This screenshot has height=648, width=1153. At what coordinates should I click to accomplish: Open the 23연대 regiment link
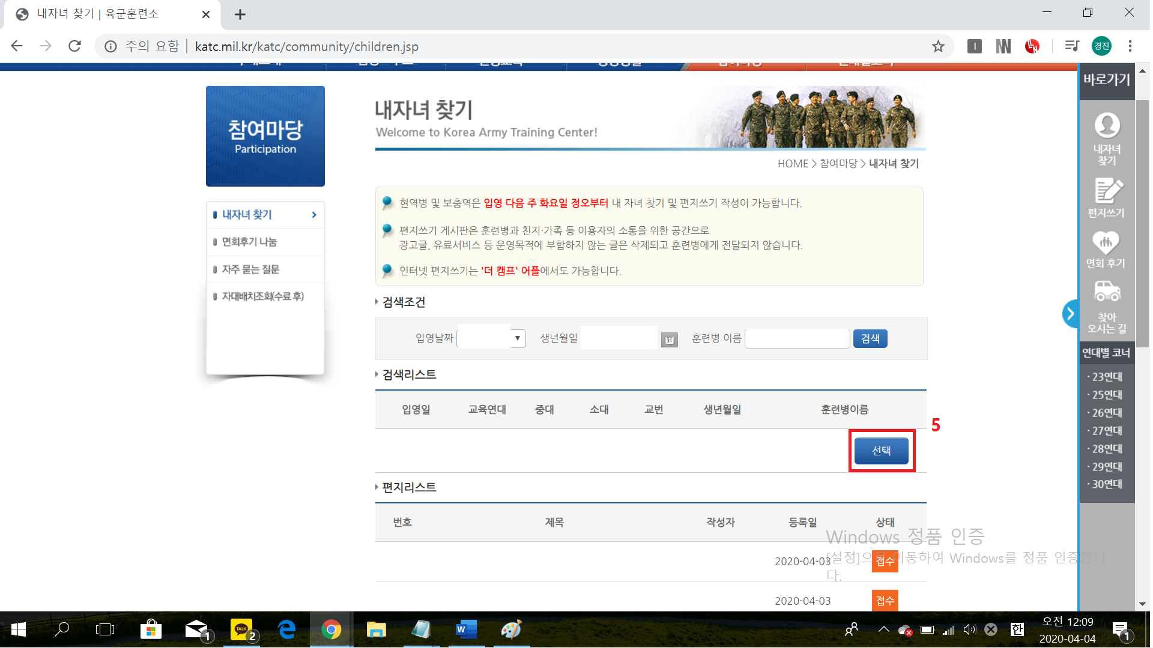click(x=1107, y=377)
